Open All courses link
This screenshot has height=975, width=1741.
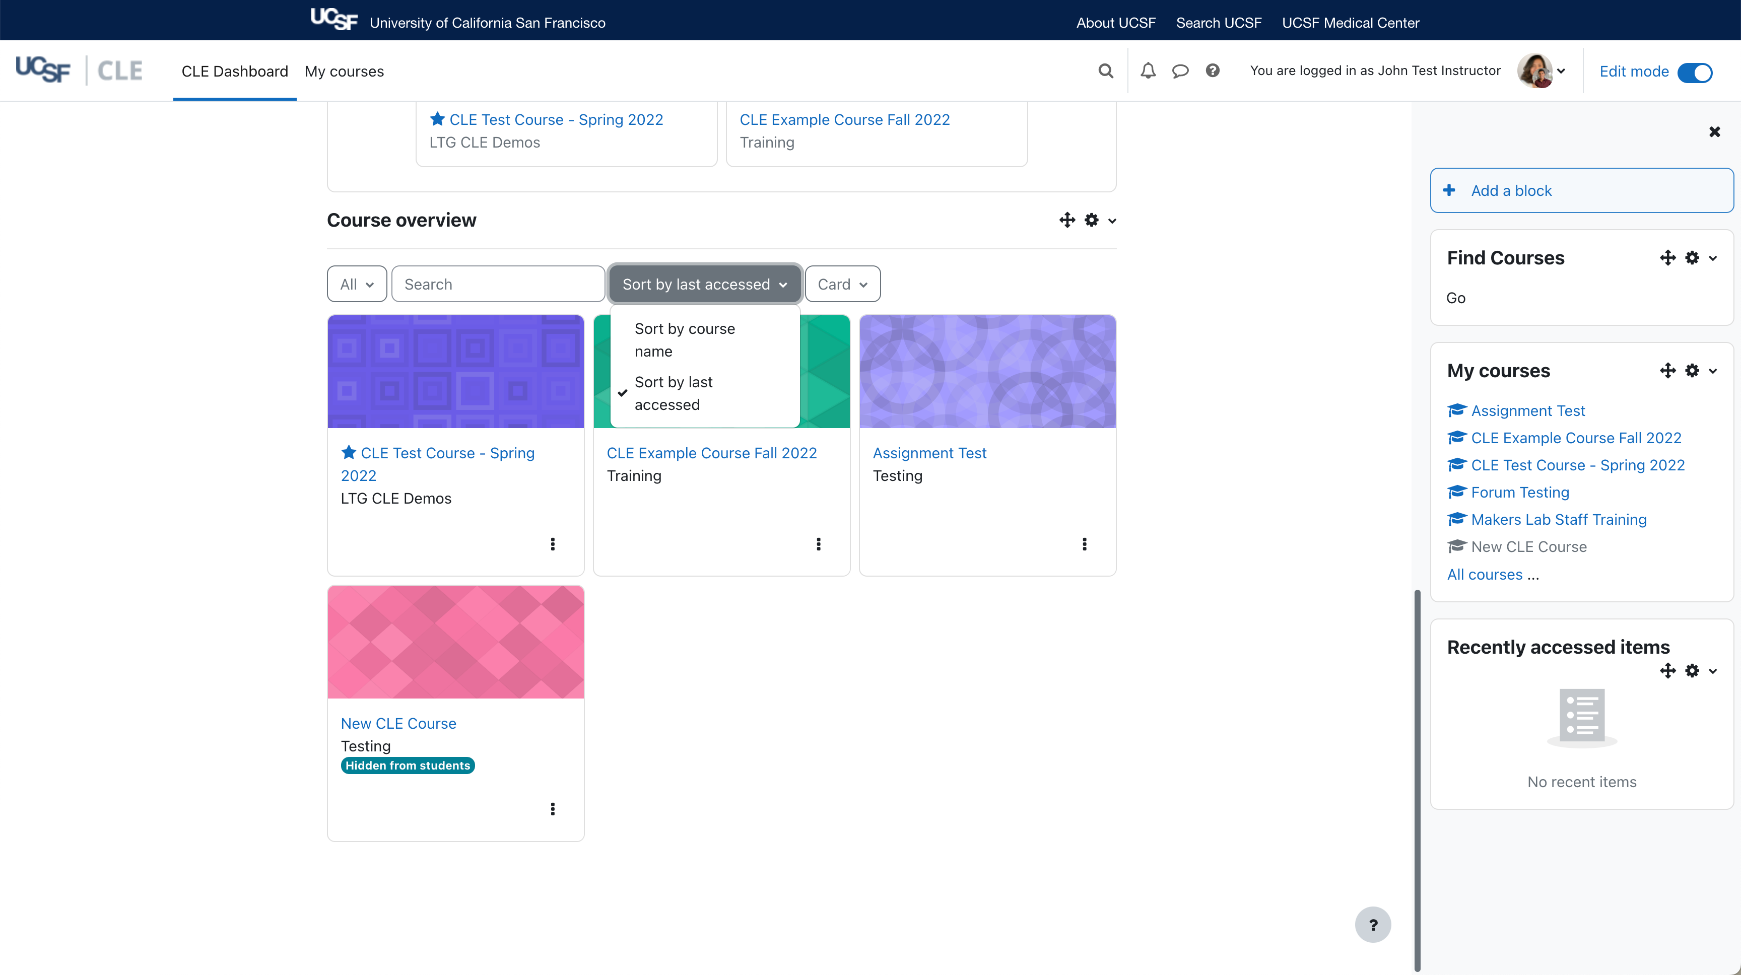pos(1484,574)
